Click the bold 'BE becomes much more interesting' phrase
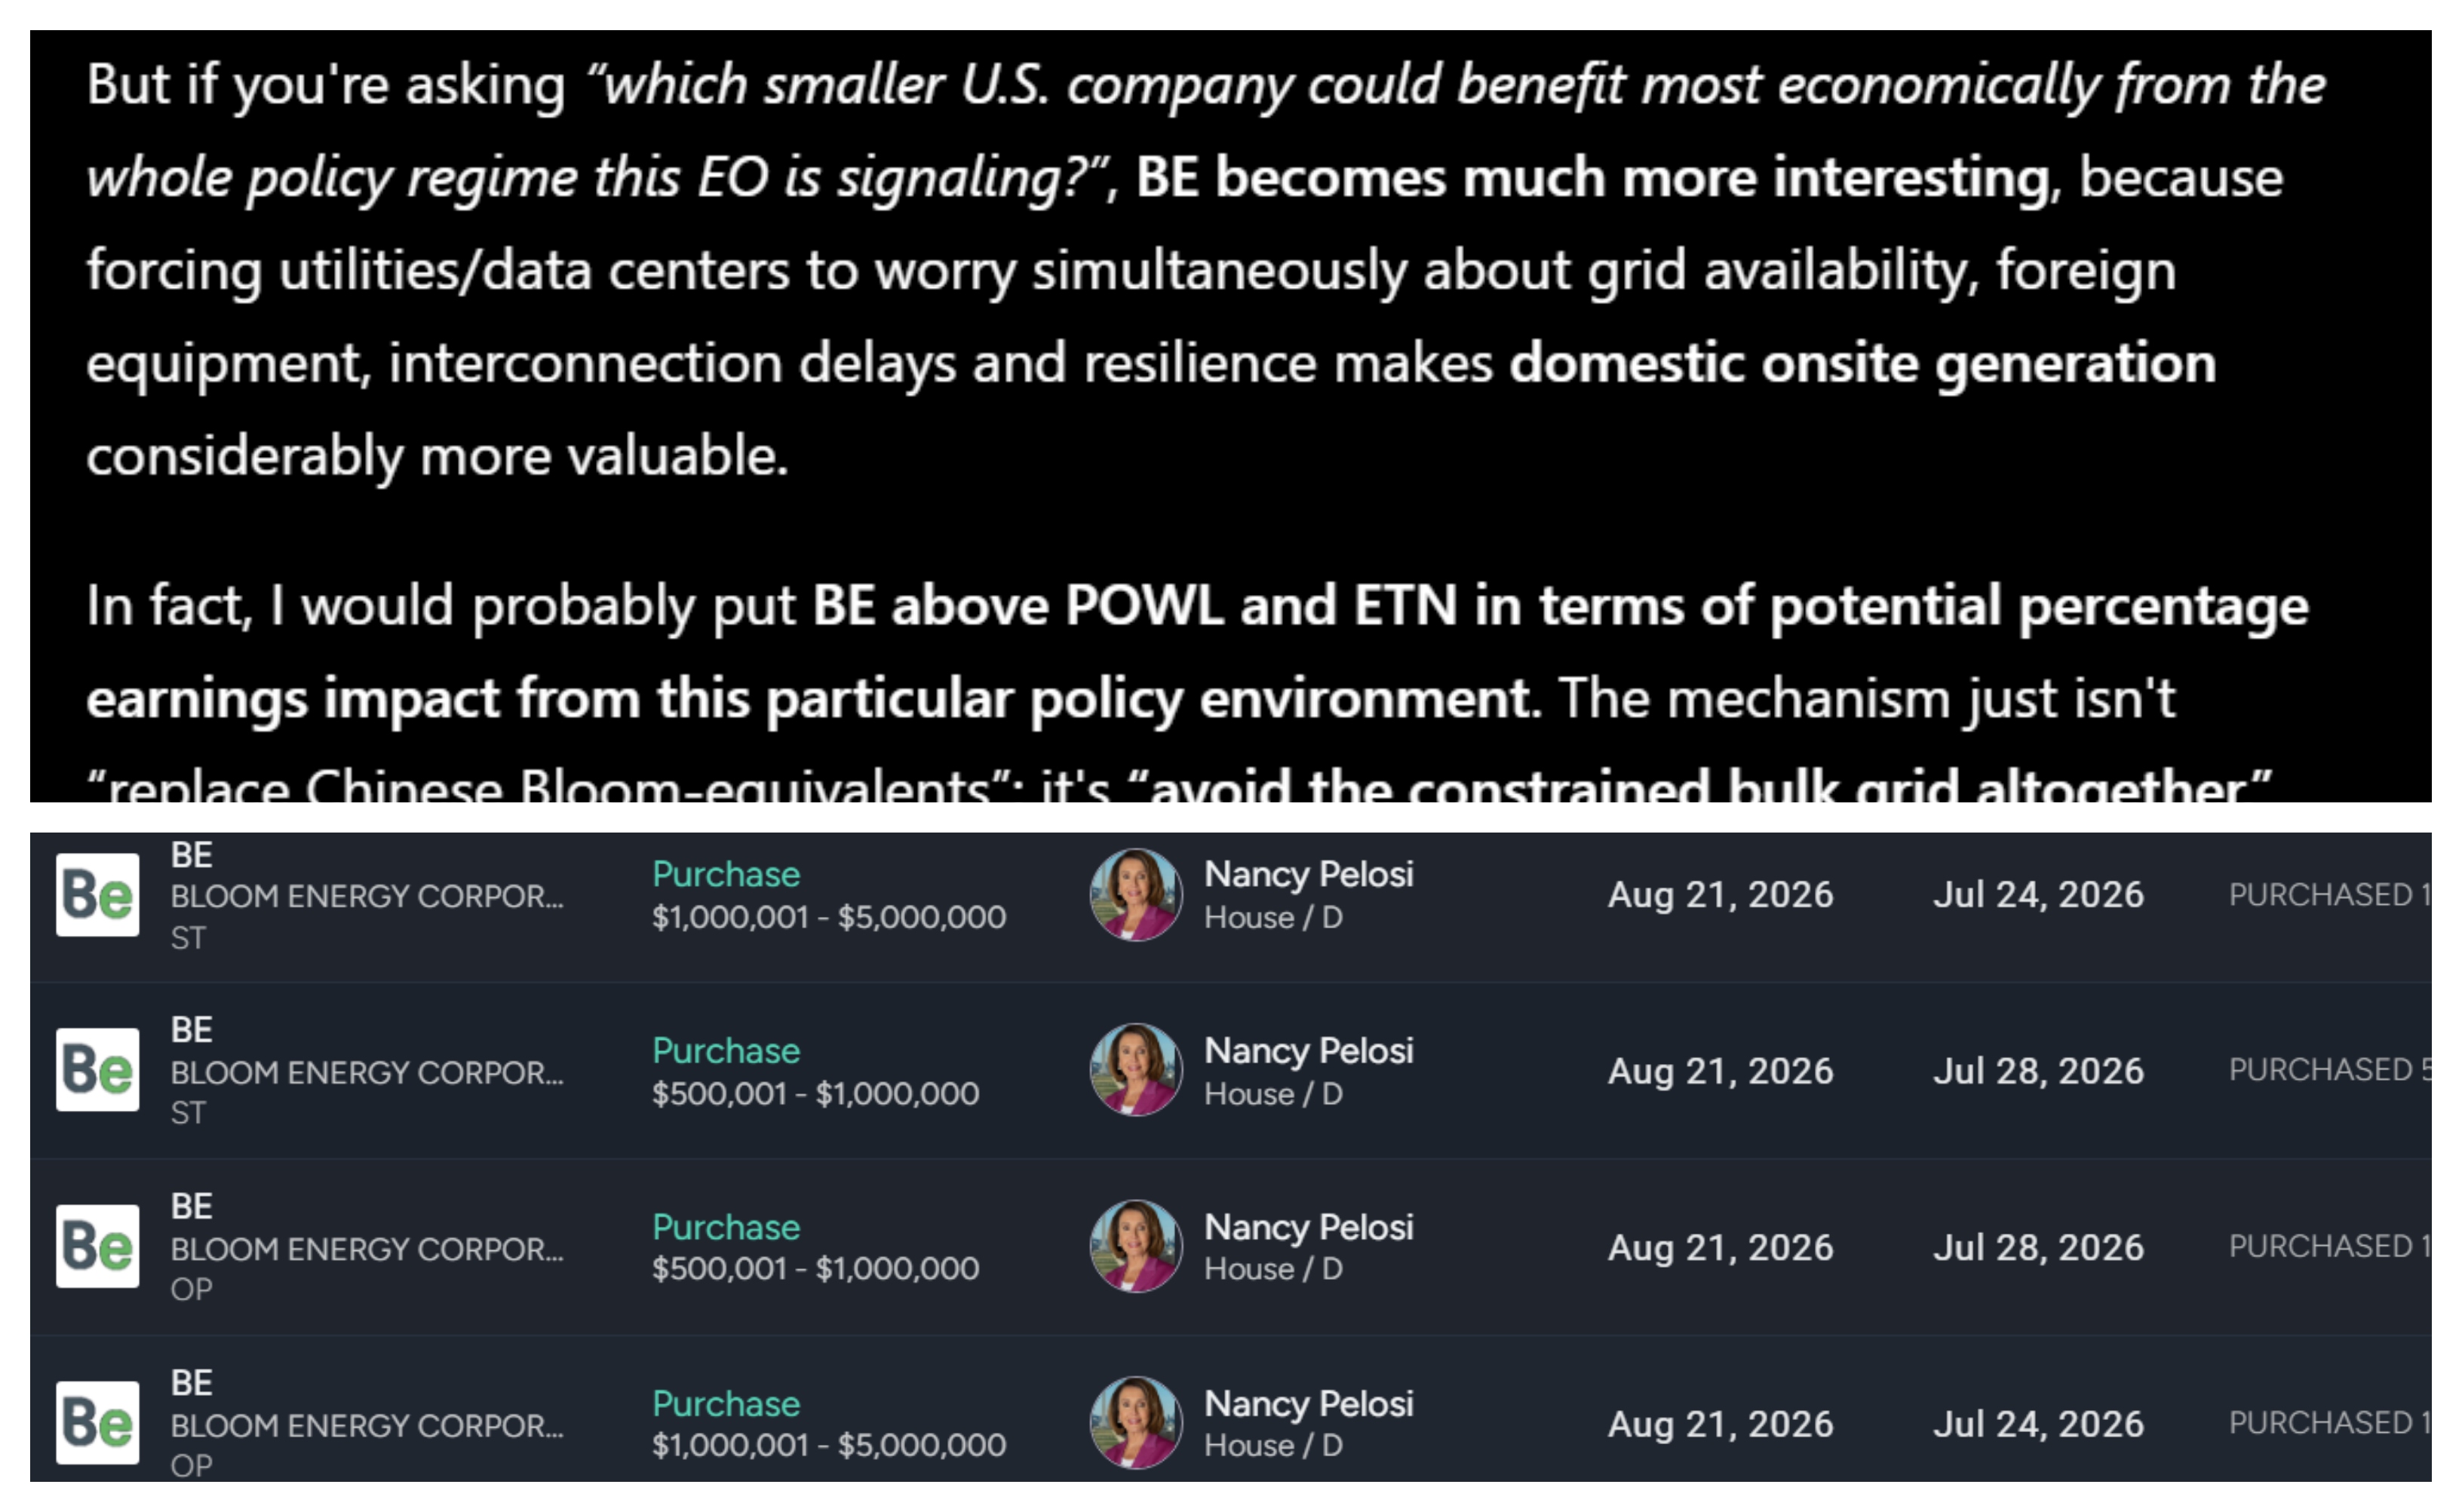Viewport: 2462px width, 1512px height. pyautogui.click(x=1593, y=178)
